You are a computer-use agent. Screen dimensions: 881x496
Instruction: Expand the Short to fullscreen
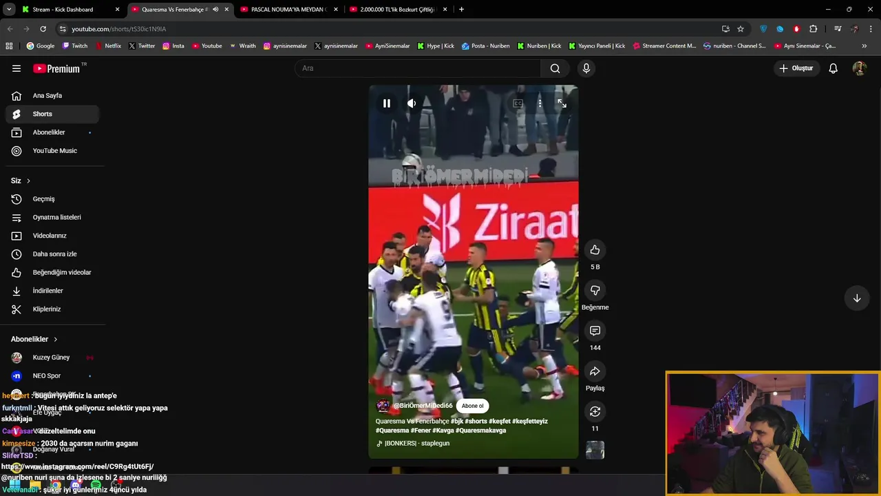[562, 103]
